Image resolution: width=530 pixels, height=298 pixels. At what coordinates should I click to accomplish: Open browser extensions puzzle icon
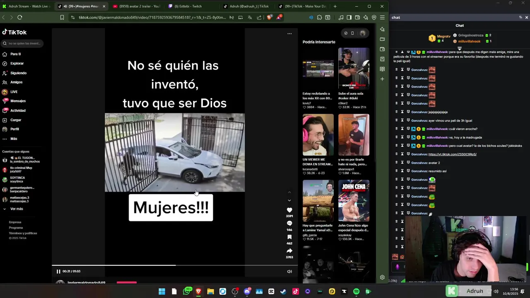click(x=319, y=17)
